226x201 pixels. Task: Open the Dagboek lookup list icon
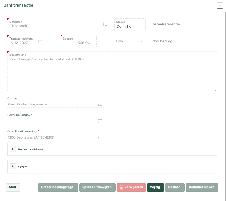click(105, 24)
